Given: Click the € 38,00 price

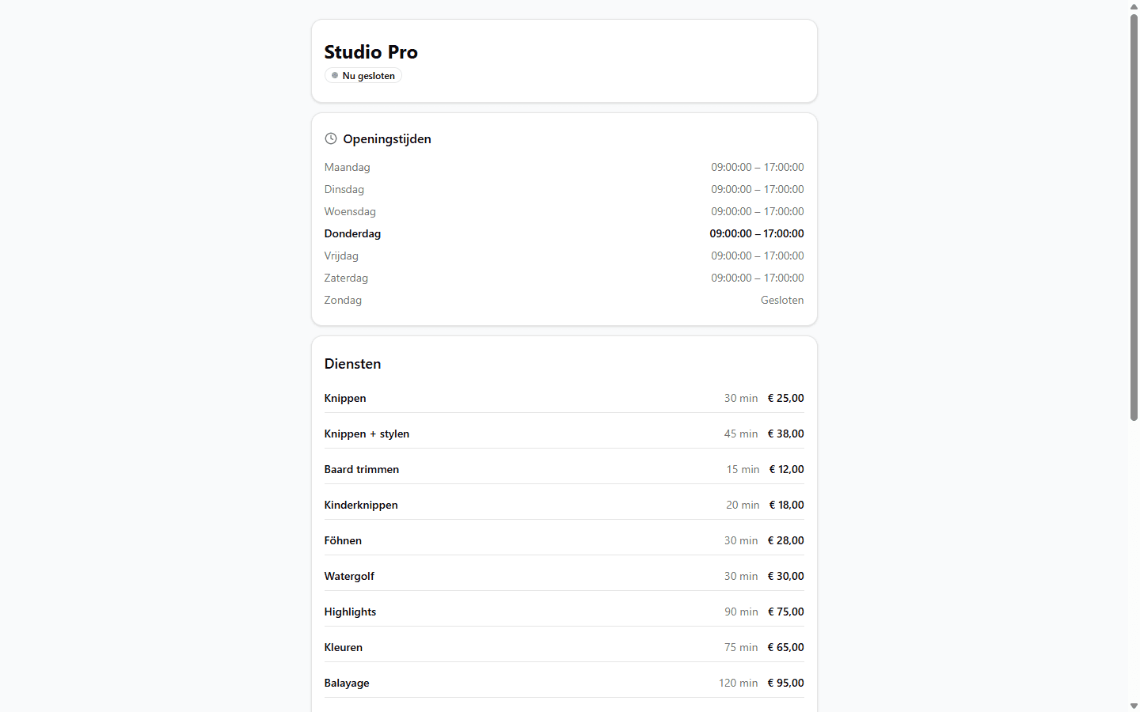Looking at the screenshot, I should pos(786,434).
